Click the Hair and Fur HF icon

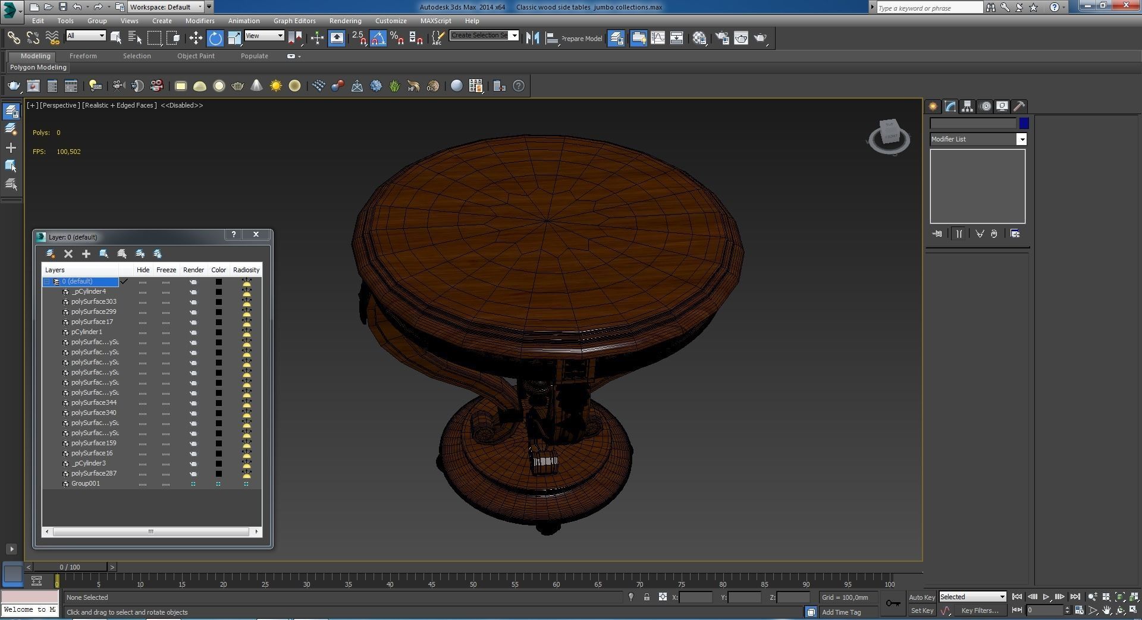(413, 86)
